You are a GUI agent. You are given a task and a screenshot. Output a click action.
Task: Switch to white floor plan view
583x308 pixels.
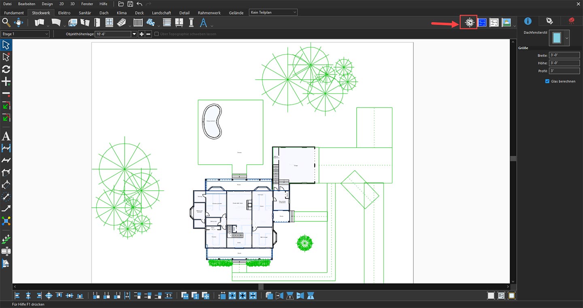coord(494,23)
